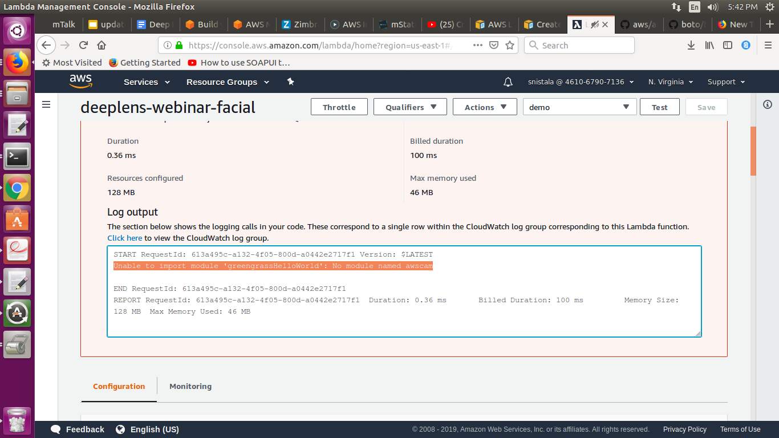Open the demo test event selector
This screenshot has height=438, width=779.
579,107
